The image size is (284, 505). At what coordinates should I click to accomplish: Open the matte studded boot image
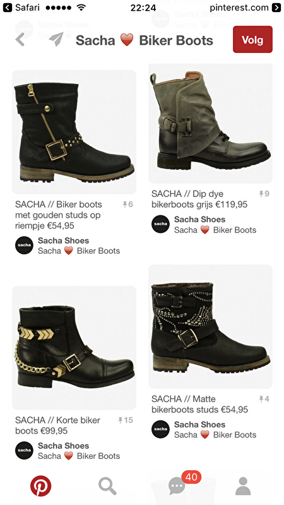210,326
